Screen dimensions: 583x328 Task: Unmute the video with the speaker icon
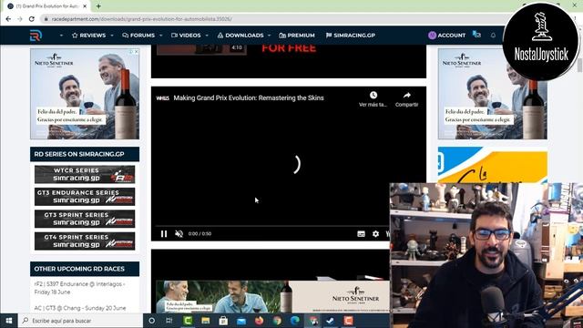pos(179,233)
